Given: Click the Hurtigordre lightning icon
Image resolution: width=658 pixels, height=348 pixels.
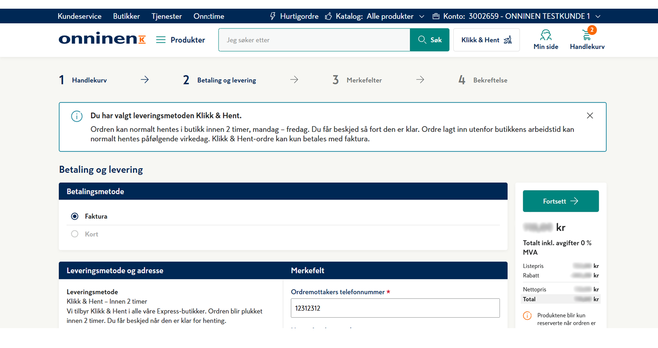Looking at the screenshot, I should coord(273,16).
